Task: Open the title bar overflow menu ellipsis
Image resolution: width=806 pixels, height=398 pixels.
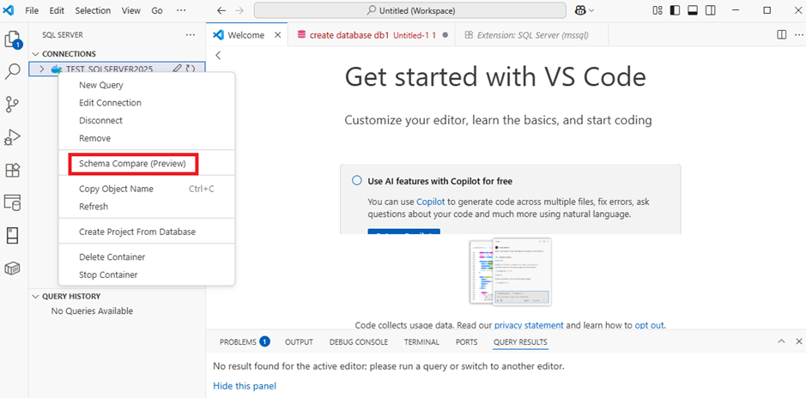Action: click(181, 10)
